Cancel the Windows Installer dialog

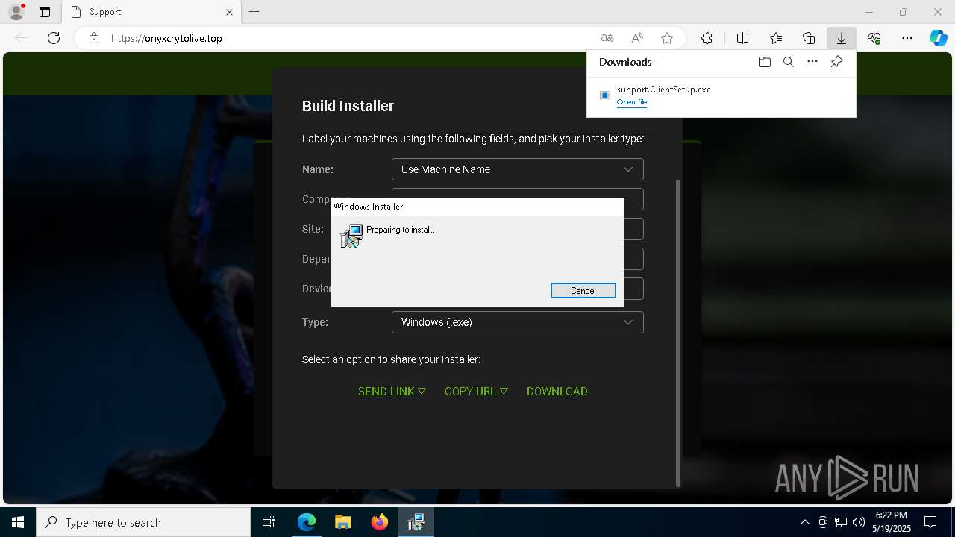[583, 291]
